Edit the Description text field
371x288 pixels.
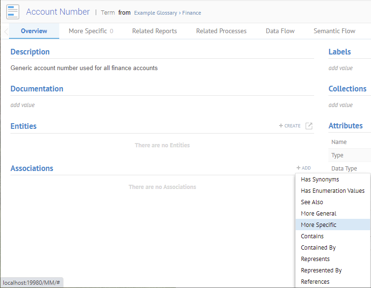tap(84, 68)
